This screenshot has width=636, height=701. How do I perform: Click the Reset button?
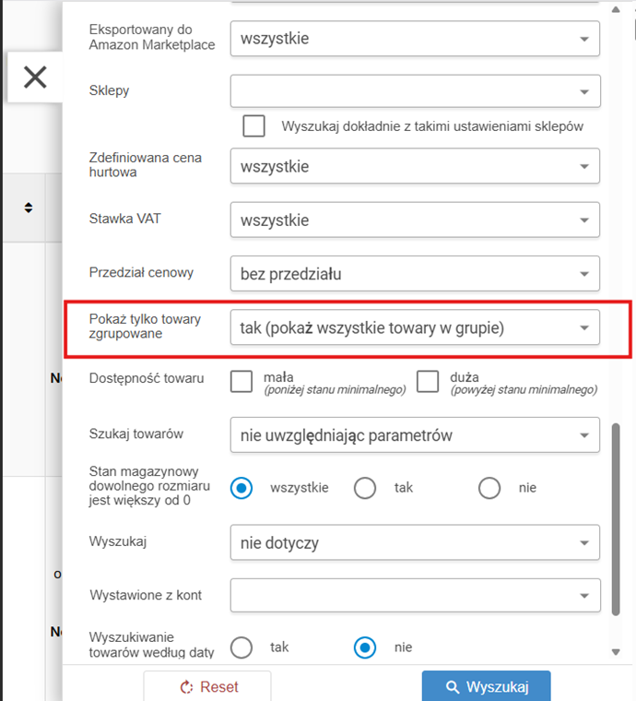(207, 686)
